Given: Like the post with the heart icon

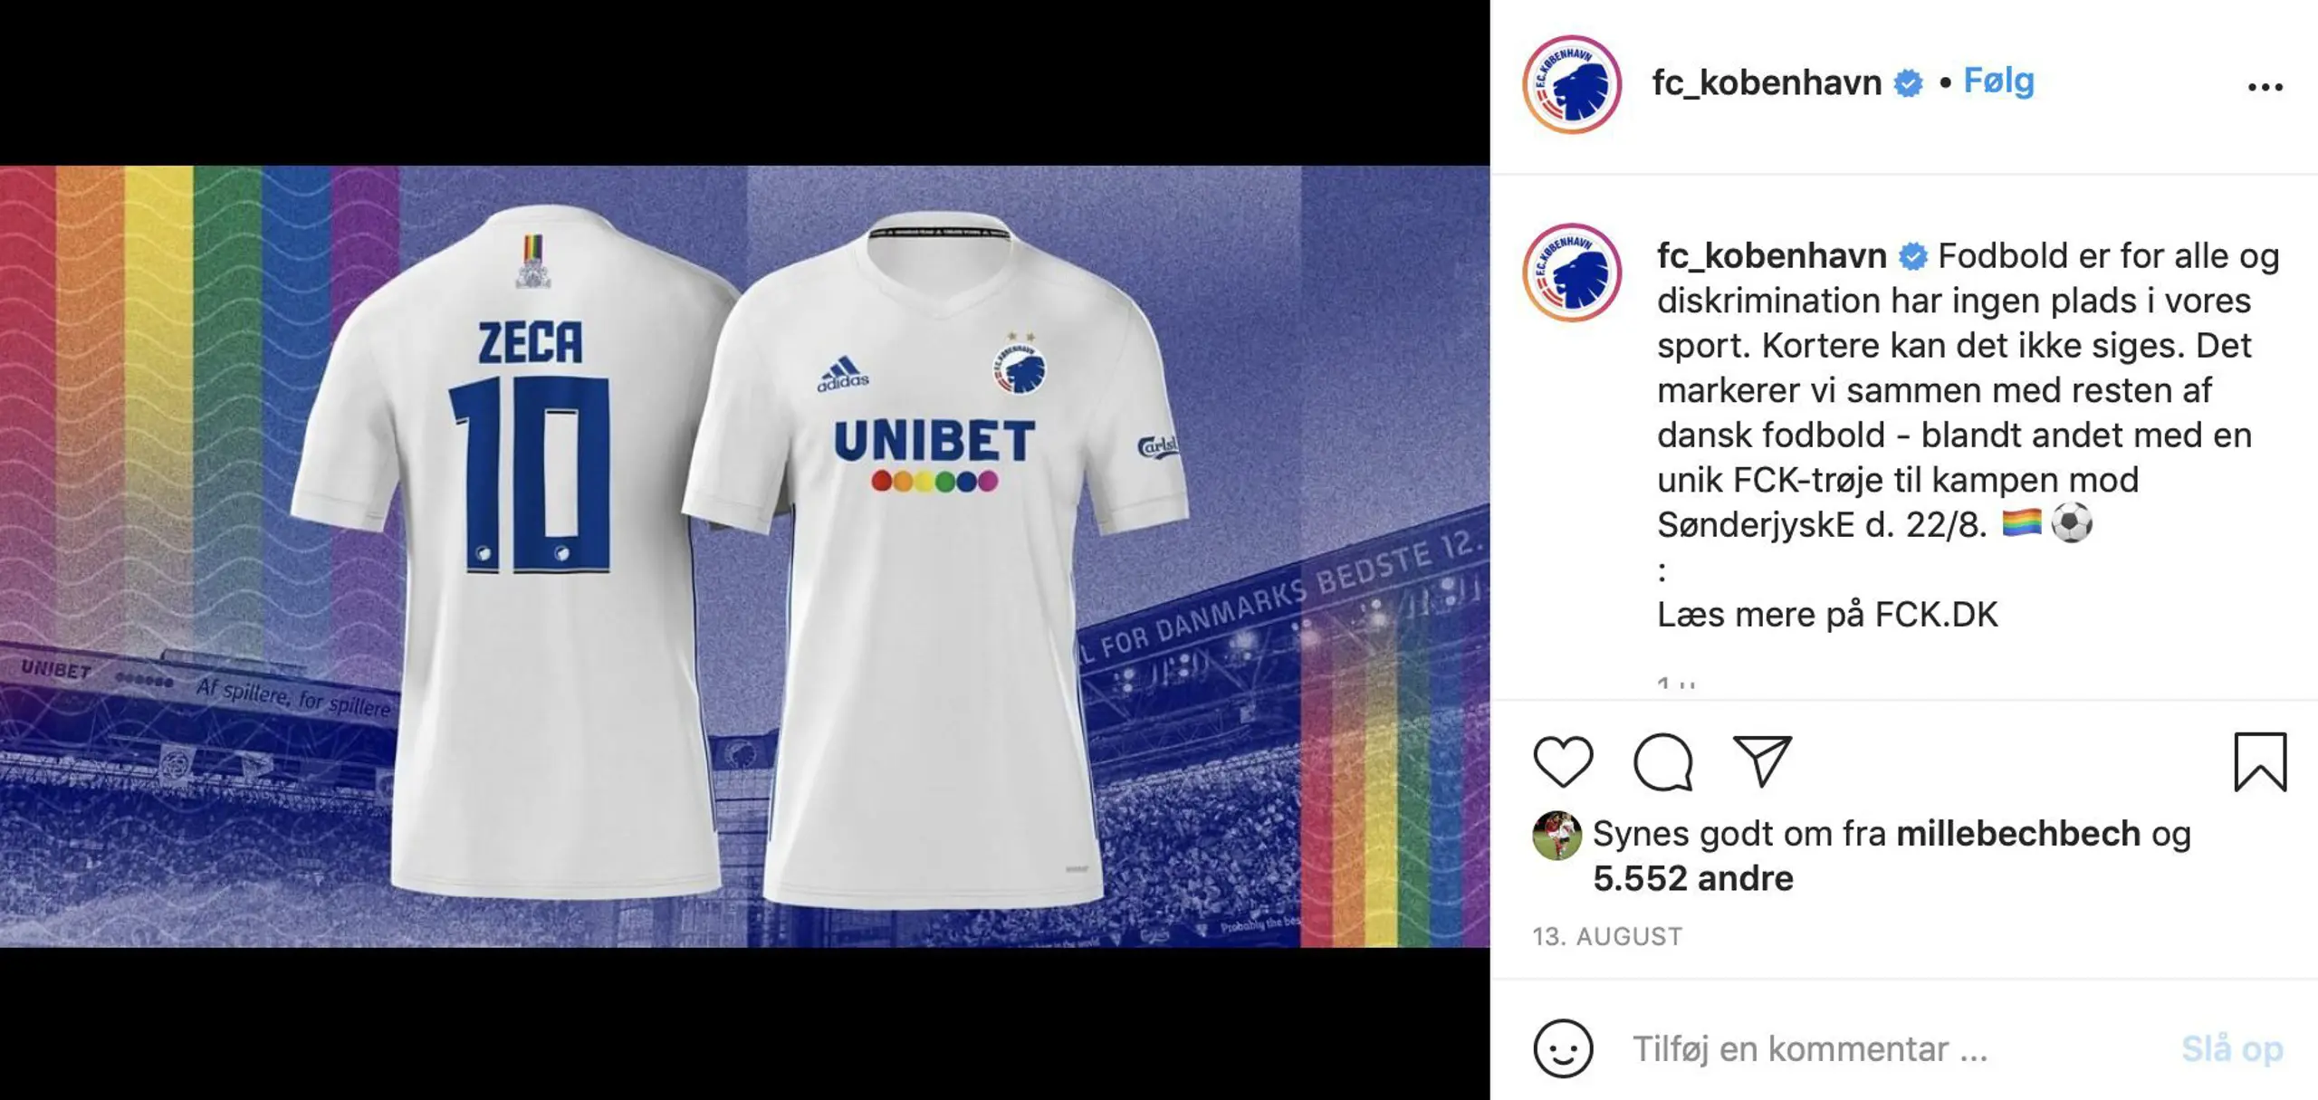Looking at the screenshot, I should point(1563,760).
